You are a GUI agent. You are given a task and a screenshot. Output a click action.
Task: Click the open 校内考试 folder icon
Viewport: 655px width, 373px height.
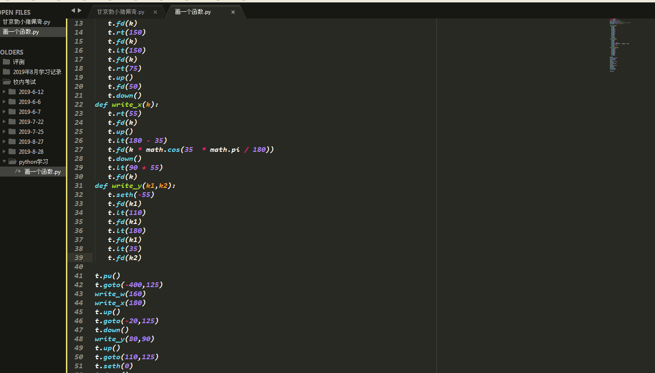[x=6, y=82]
